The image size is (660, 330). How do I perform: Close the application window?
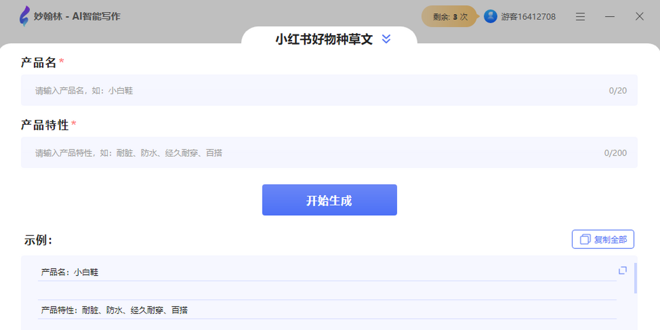640,16
